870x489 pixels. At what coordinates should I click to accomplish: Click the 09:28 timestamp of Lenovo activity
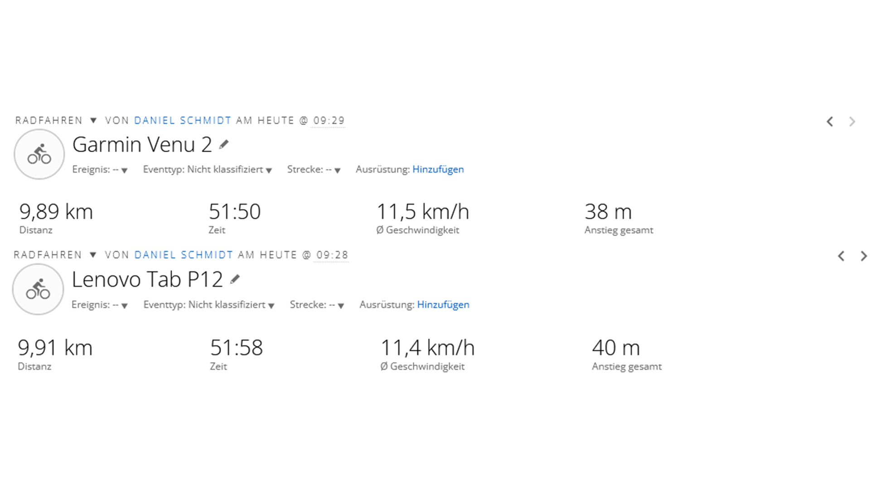point(332,255)
